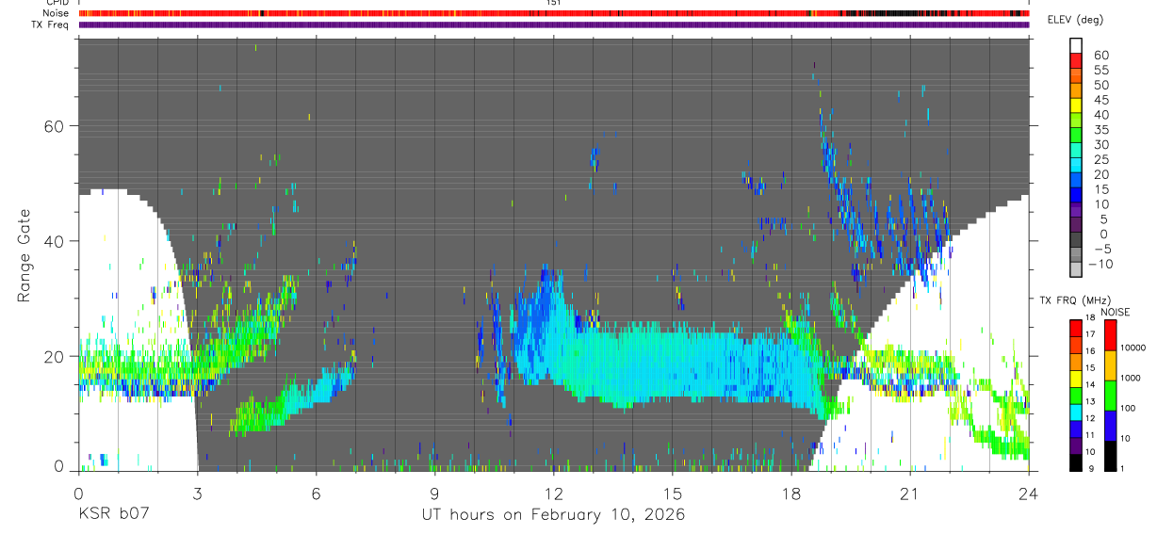
Task: Pick the cyan segment of the TX FRQ color bar
Action: [x=1075, y=413]
